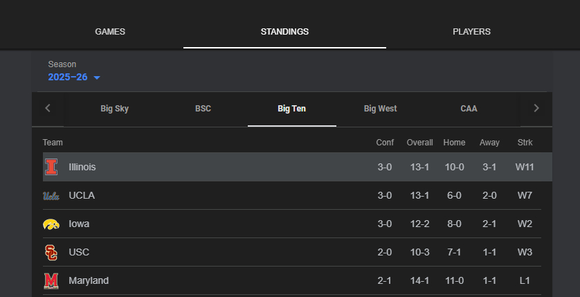Switch to the Games tab
Viewport: 580px width, 297px height.
click(x=110, y=32)
